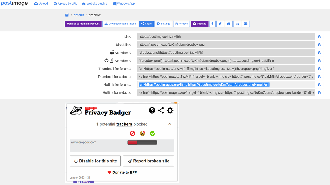Viewport: 330px width, 185px height.
Task: Copy Thumbnail for forums code
Action: 319,69
